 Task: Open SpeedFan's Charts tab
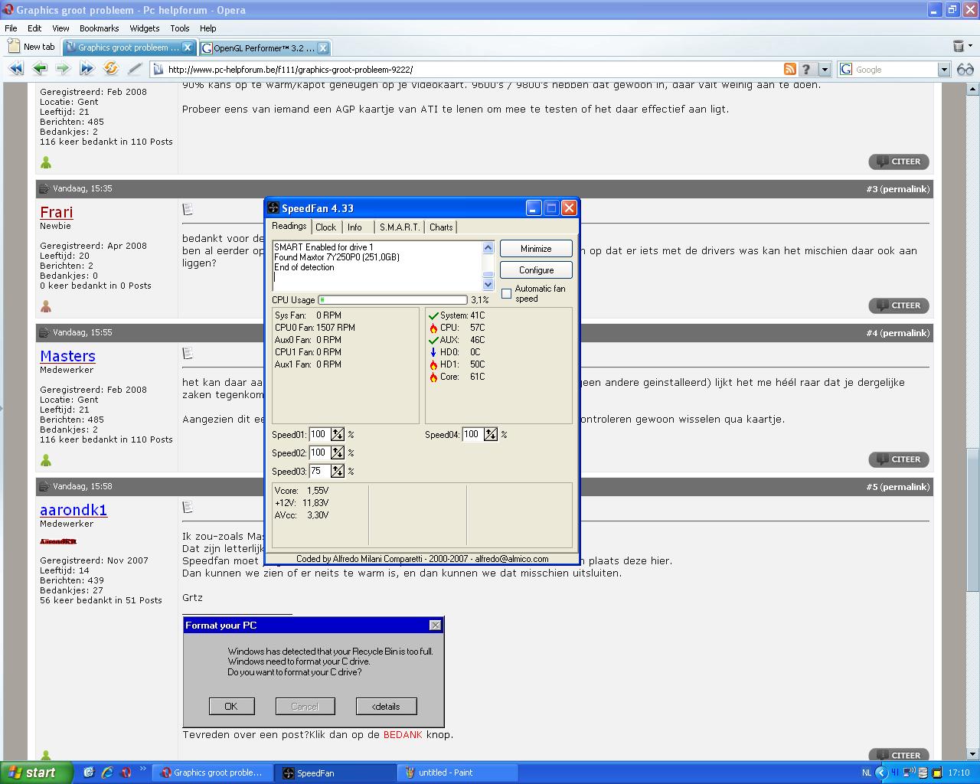point(441,227)
